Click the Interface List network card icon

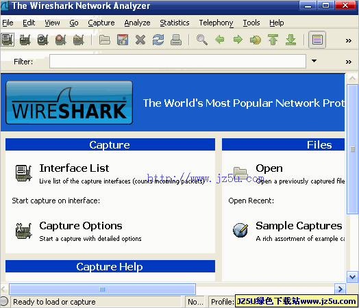[23, 173]
